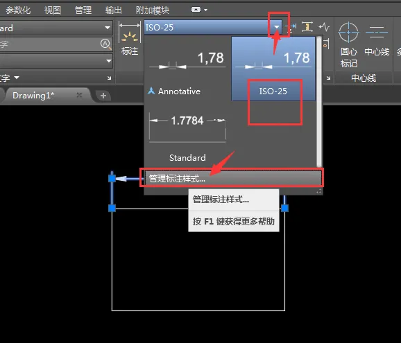Open the 附加模块 ribbon tab

coord(153,10)
